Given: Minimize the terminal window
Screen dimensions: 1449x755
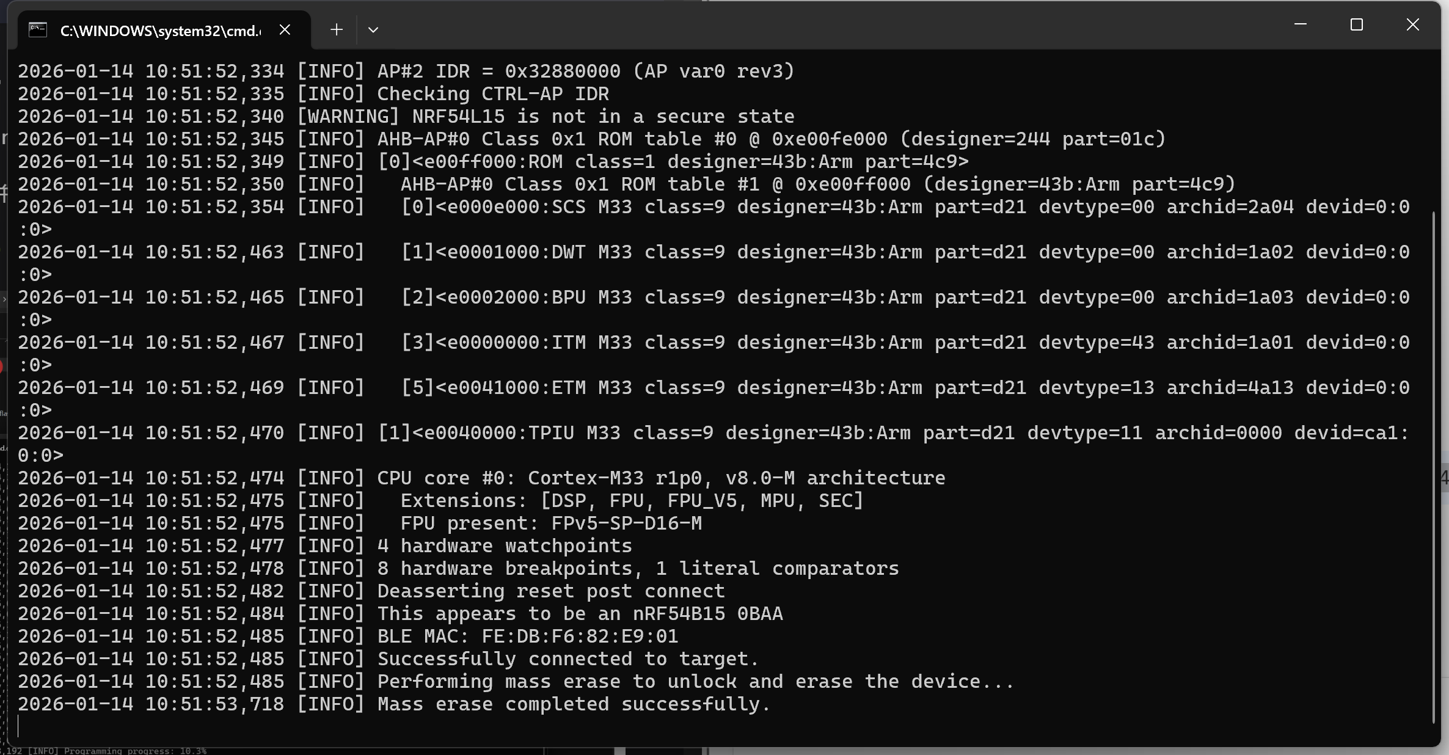Looking at the screenshot, I should click(x=1300, y=24).
